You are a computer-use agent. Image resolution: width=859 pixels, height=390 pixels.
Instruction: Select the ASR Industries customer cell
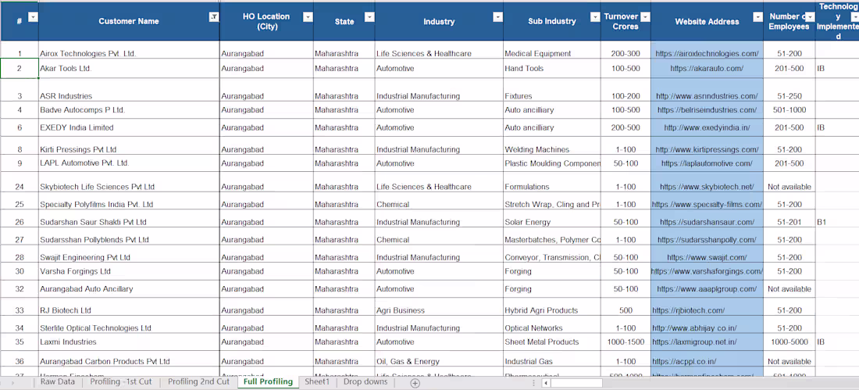129,90
